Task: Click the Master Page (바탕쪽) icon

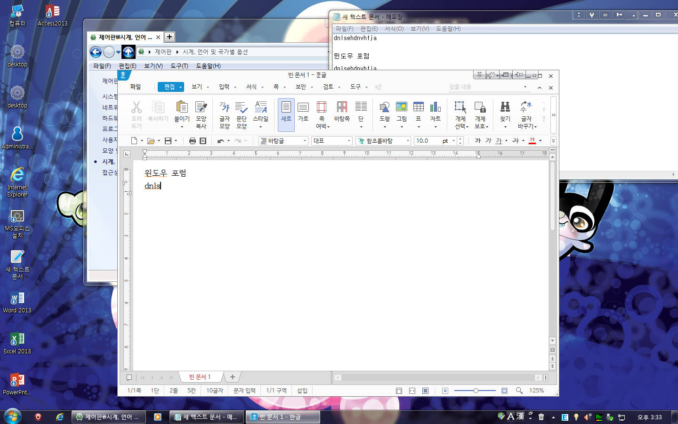Action: [342, 107]
